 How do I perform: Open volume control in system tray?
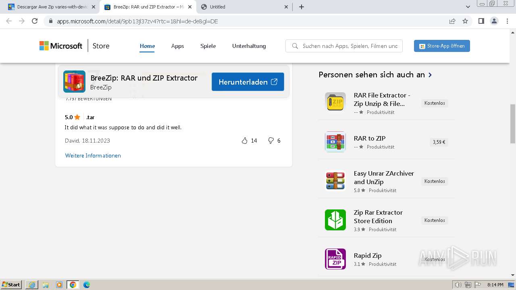pos(458,285)
